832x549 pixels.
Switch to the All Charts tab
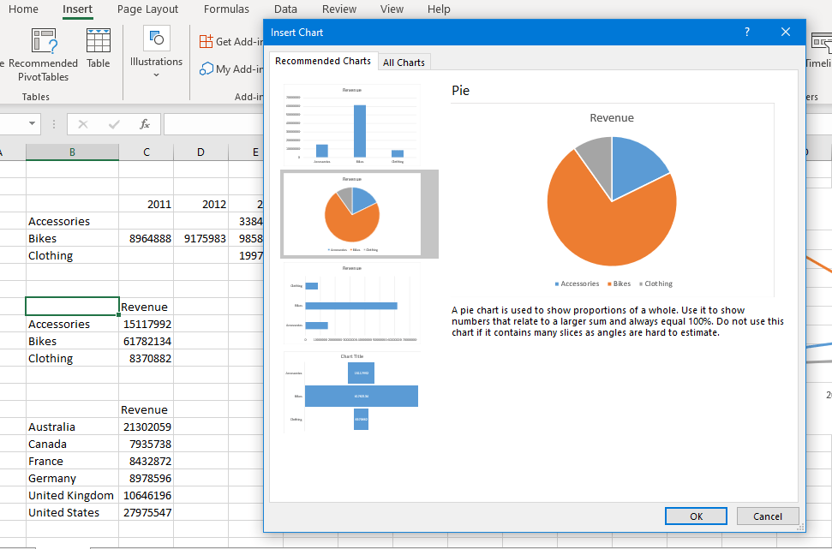404,63
